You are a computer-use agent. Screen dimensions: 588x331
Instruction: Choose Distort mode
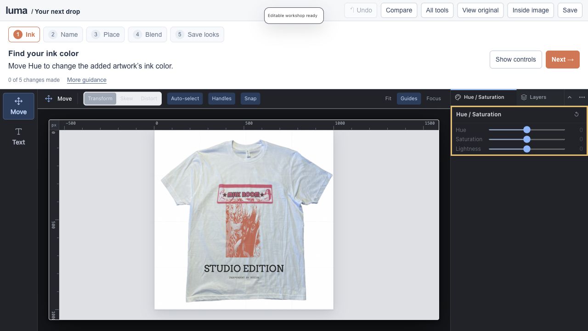(149, 98)
